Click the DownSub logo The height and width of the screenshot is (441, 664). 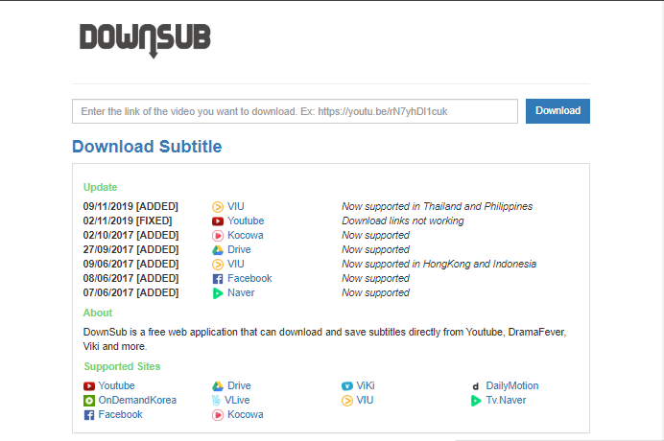[145, 40]
